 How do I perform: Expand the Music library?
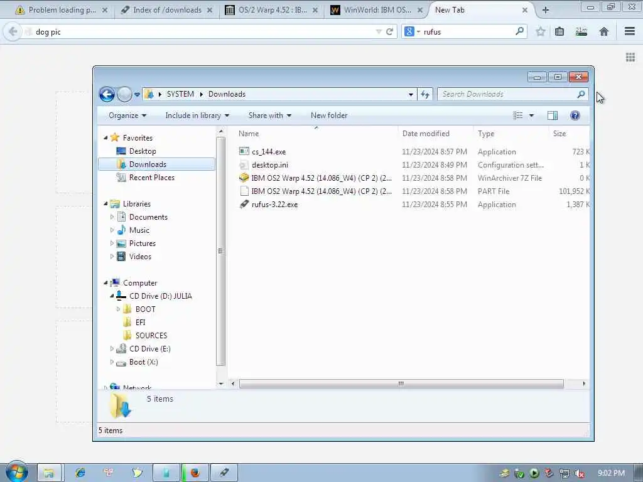112,230
